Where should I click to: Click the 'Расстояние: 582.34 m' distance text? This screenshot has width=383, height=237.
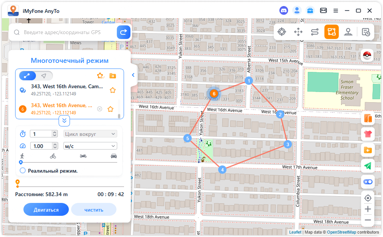pos(41,194)
